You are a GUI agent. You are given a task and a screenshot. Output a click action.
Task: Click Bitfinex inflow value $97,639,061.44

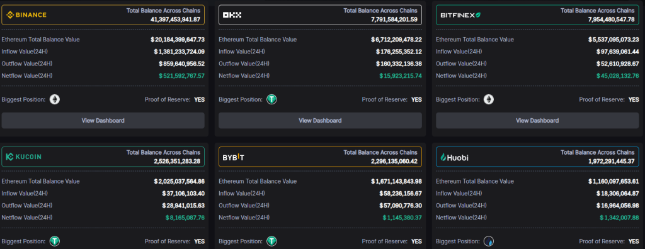617,52
